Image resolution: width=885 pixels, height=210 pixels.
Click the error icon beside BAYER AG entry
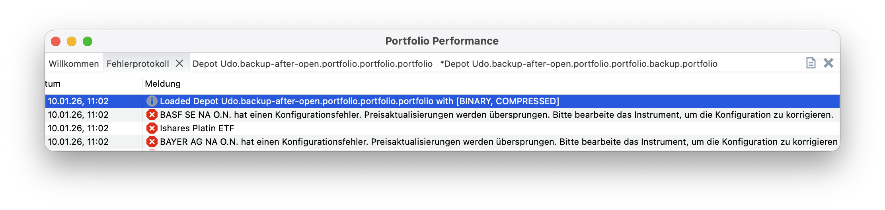coord(152,142)
